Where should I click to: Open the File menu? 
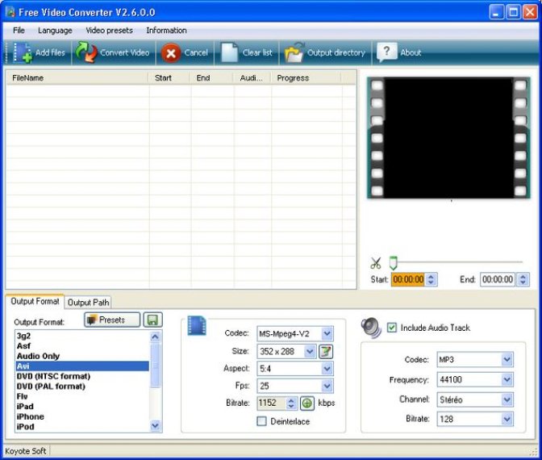coord(19,31)
